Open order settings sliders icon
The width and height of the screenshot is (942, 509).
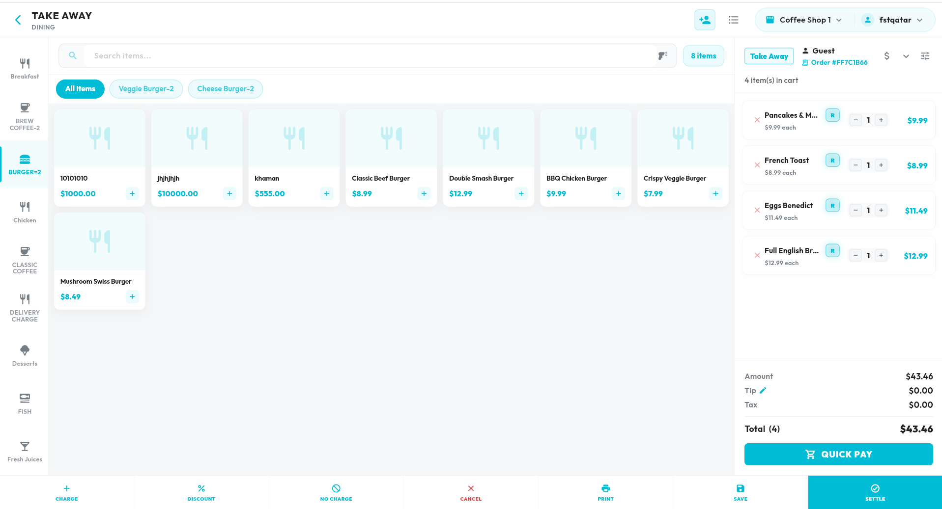(x=925, y=56)
